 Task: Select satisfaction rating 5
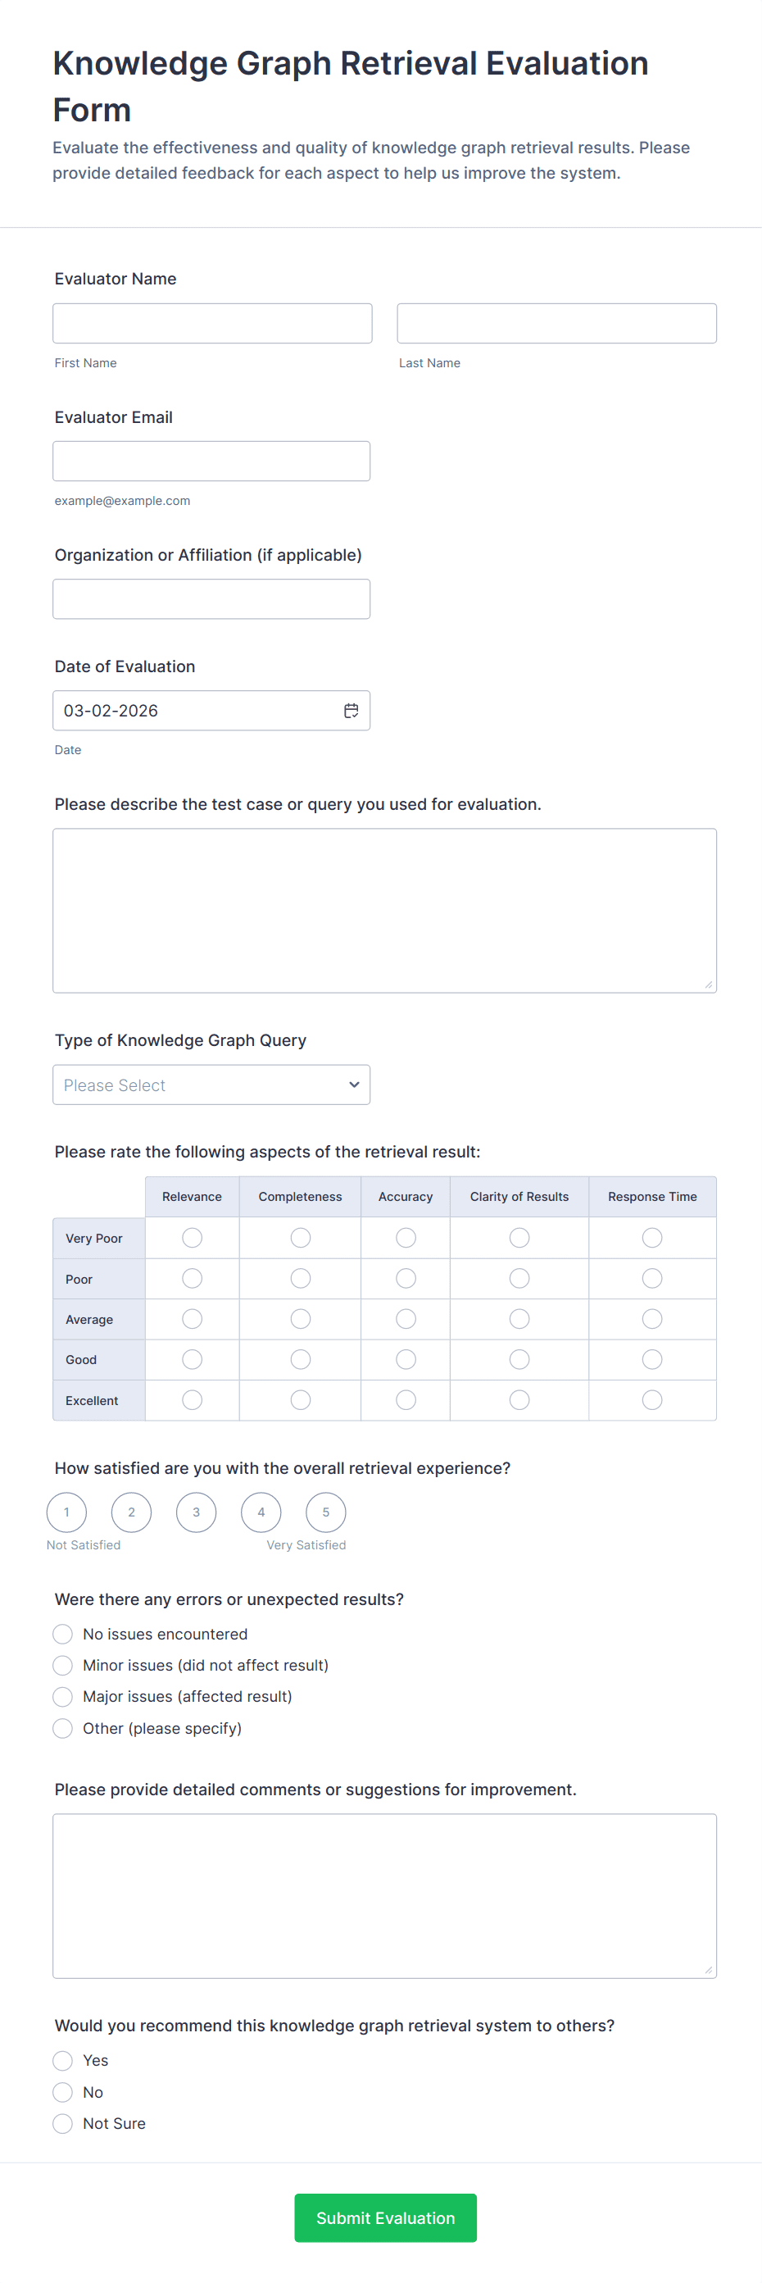tap(325, 1512)
